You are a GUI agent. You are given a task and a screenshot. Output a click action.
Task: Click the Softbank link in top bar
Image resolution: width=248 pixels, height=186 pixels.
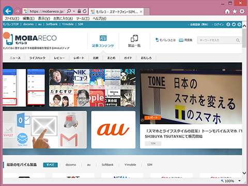[52, 24]
